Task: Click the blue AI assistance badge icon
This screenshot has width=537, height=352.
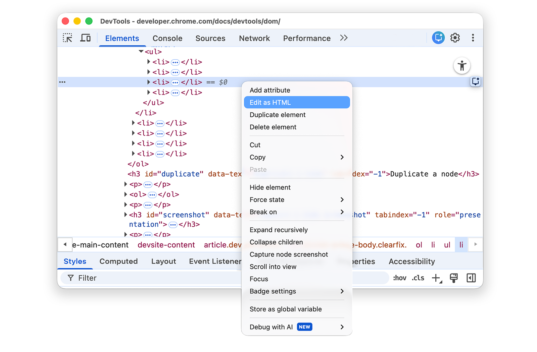Action: tap(438, 38)
